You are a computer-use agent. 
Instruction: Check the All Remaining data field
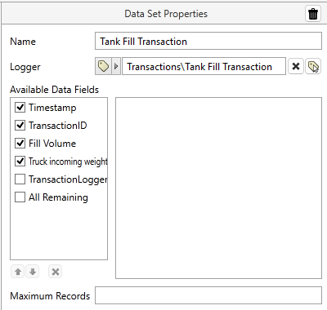[x=20, y=197]
